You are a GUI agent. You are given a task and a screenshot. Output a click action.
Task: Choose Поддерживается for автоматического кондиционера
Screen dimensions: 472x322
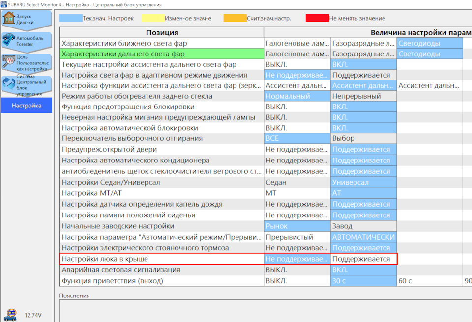363,160
